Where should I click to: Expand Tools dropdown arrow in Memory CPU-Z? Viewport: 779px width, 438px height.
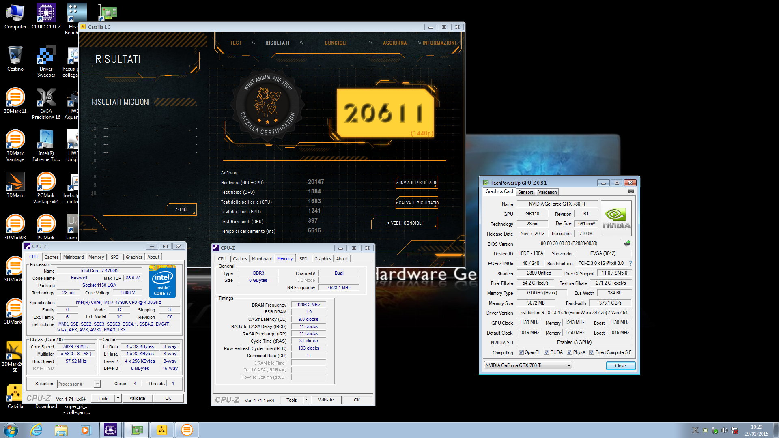(306, 400)
